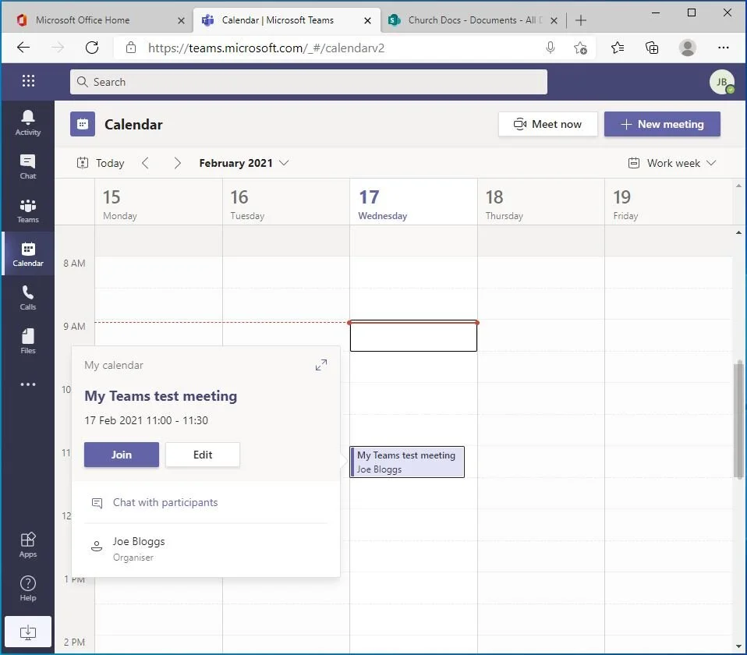Screen dimensions: 747x655
Task: Click the selected 9 AM Wednesday time slot
Action: click(x=413, y=336)
